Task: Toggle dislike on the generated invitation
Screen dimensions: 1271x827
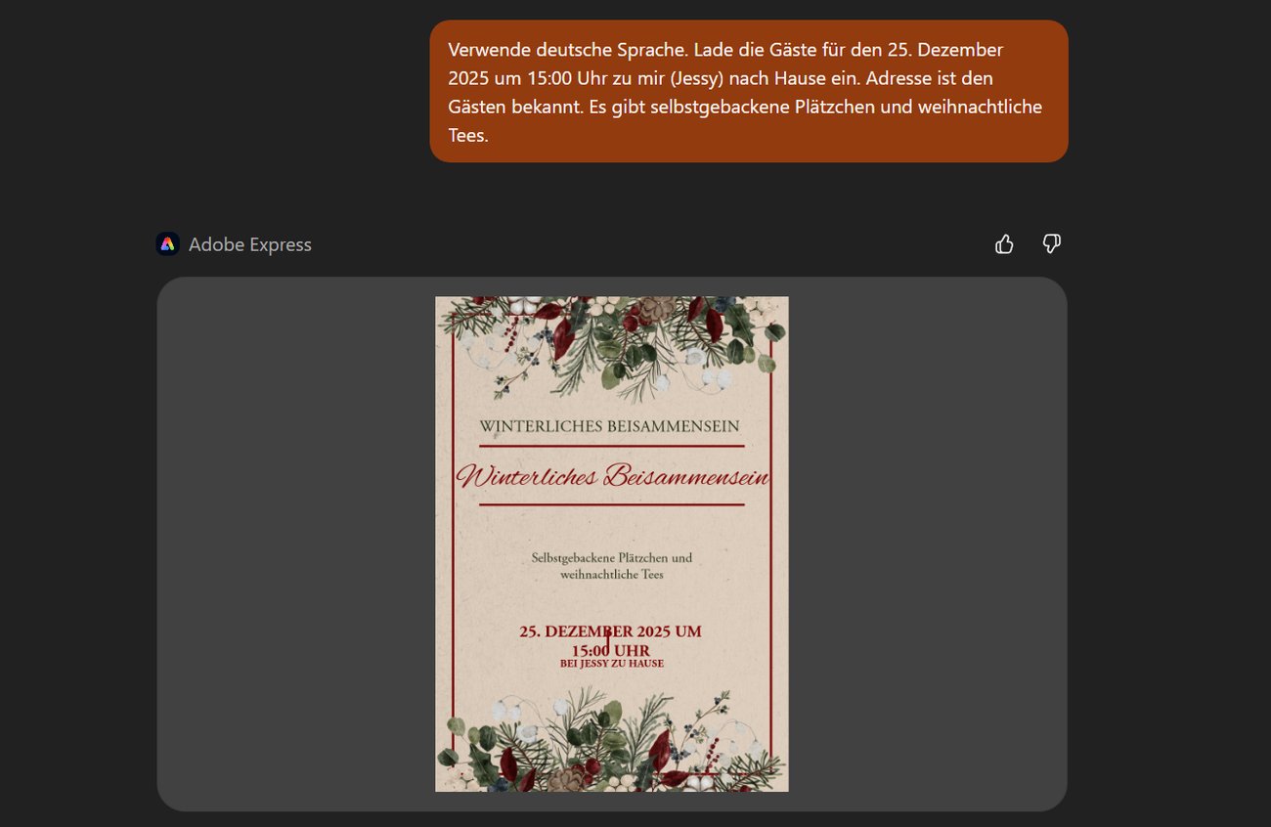Action: (x=1051, y=243)
